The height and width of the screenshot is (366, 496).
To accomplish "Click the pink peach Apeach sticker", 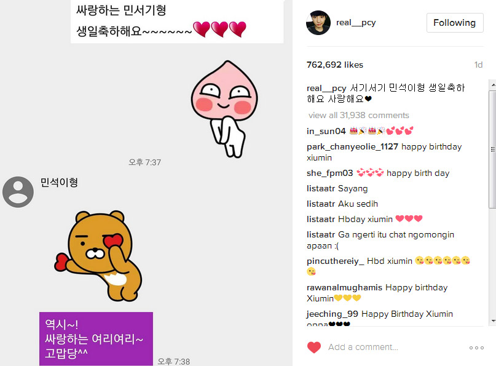I will coord(224,109).
